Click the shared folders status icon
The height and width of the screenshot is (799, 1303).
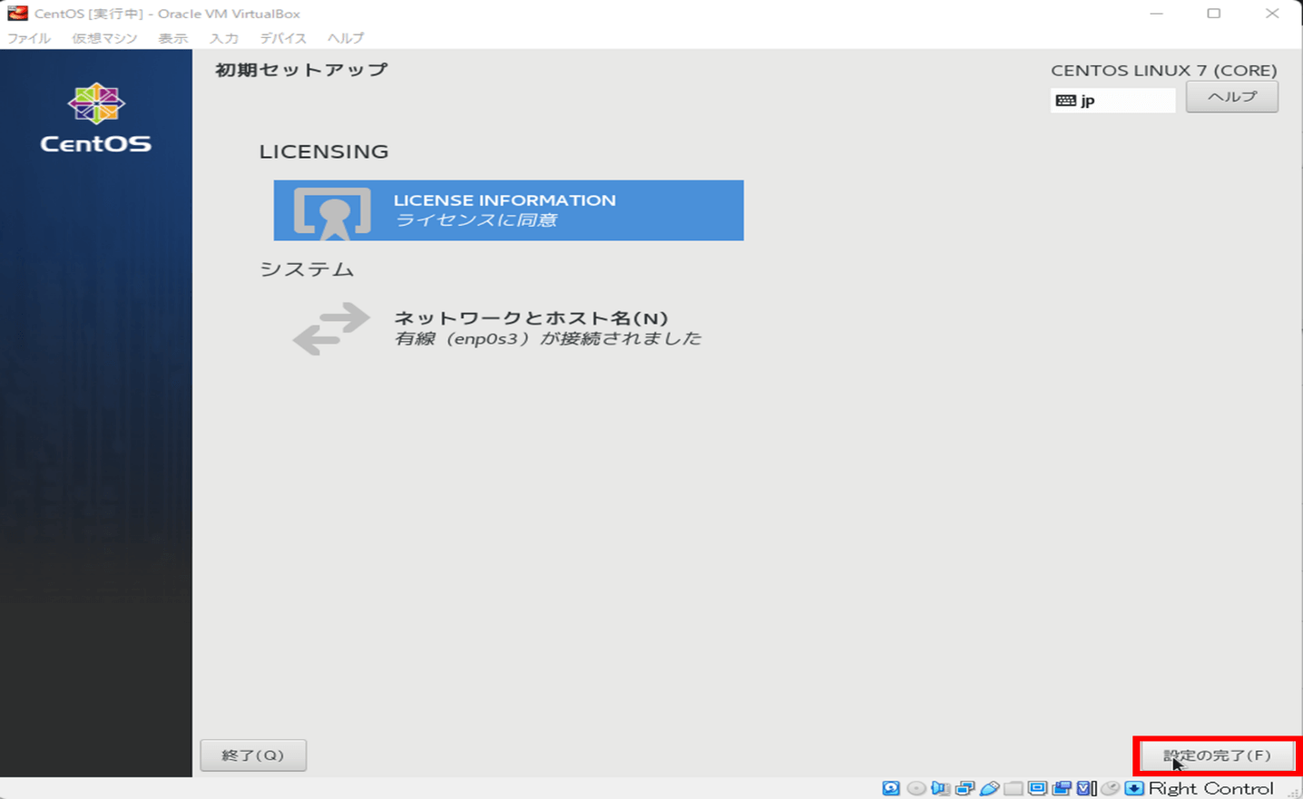tap(1013, 788)
